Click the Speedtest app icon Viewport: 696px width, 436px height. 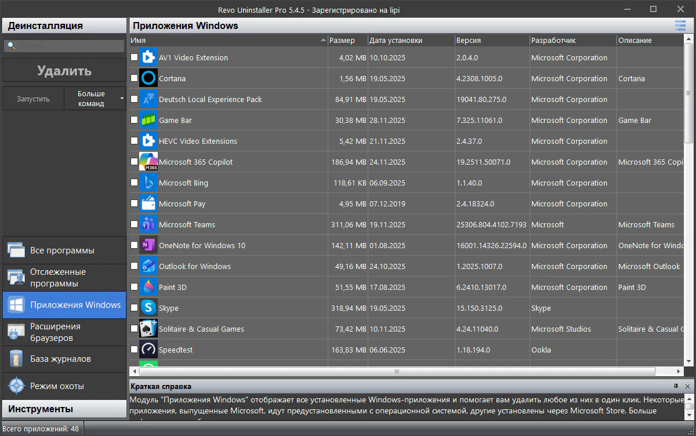[x=148, y=350]
